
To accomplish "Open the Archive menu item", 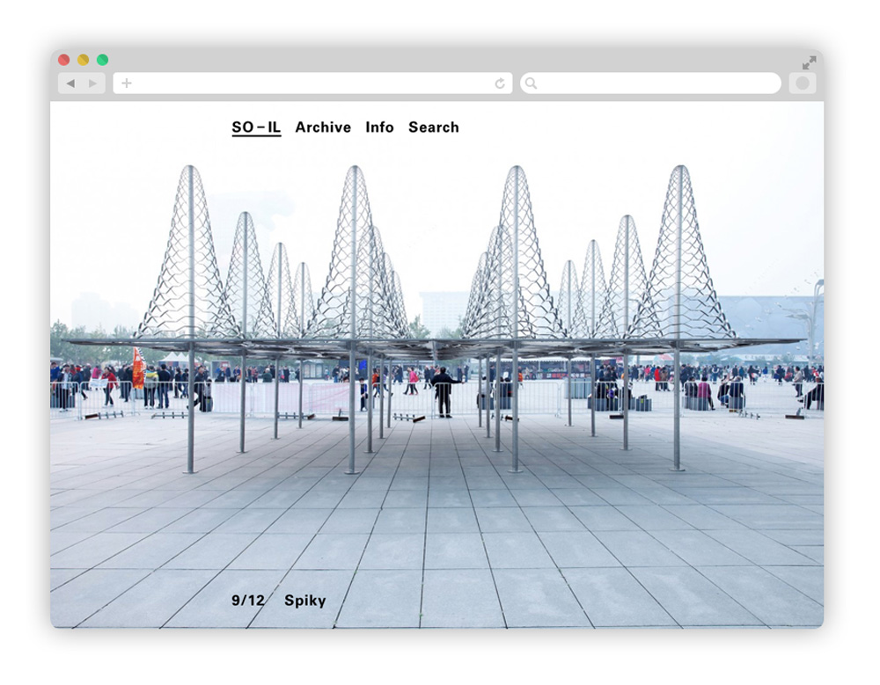I will [323, 128].
